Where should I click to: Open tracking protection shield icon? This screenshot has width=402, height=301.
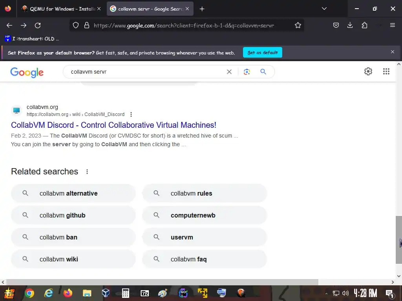[76, 25]
